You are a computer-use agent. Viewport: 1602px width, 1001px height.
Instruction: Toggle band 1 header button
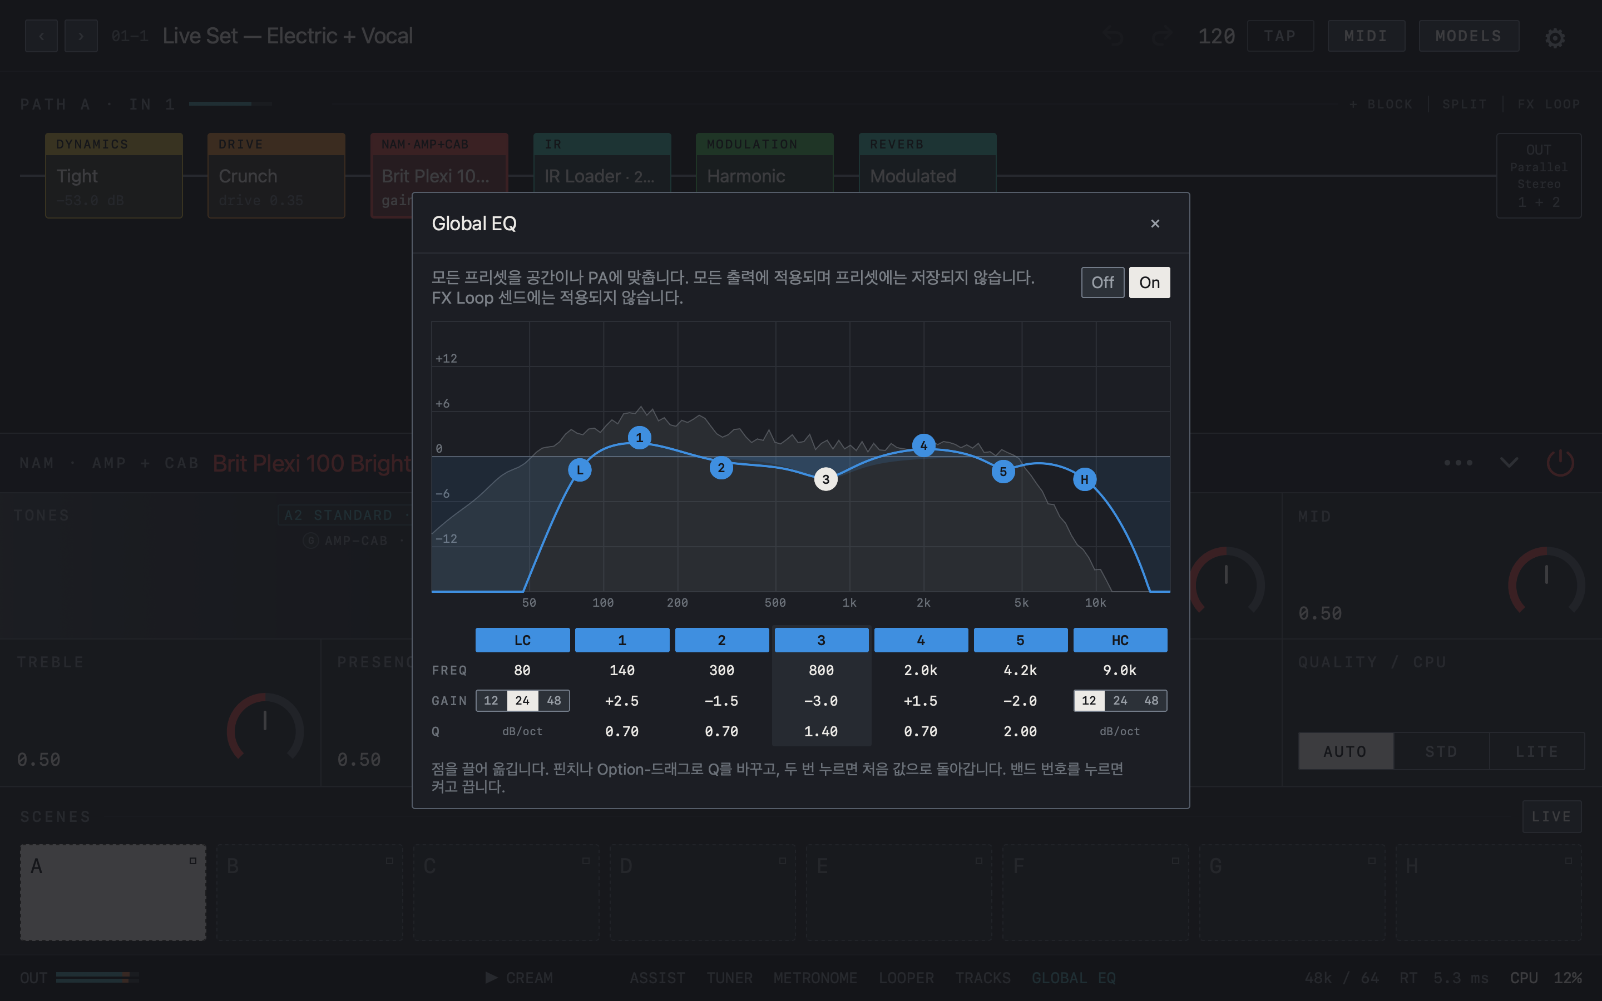coord(622,640)
